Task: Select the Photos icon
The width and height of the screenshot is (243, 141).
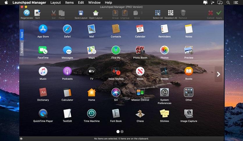Action: (x=165, y=50)
